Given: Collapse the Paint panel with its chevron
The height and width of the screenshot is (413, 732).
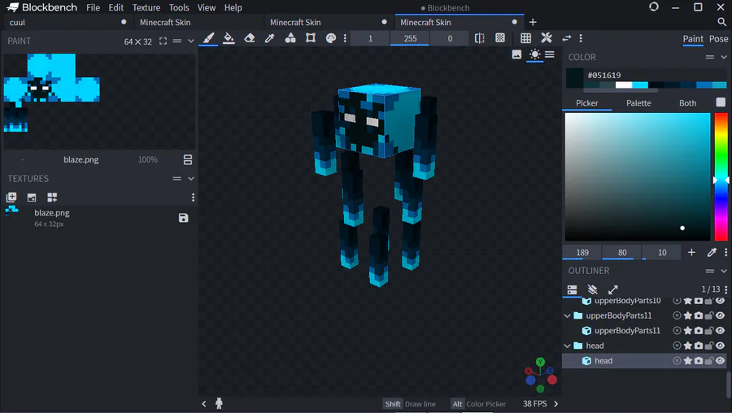Looking at the screenshot, I should pyautogui.click(x=190, y=41).
